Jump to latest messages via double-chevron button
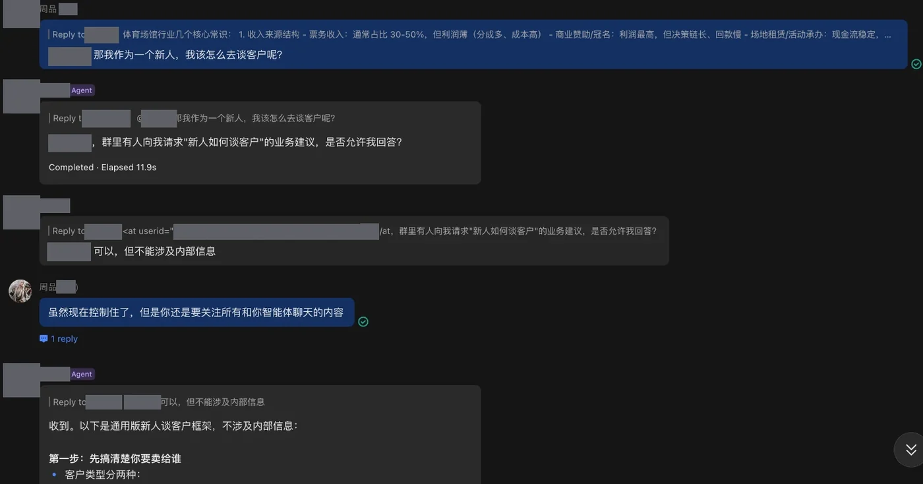 point(910,450)
